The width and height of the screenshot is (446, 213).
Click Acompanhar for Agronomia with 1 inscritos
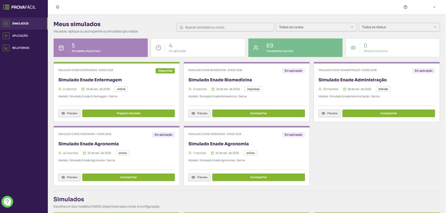(259, 177)
